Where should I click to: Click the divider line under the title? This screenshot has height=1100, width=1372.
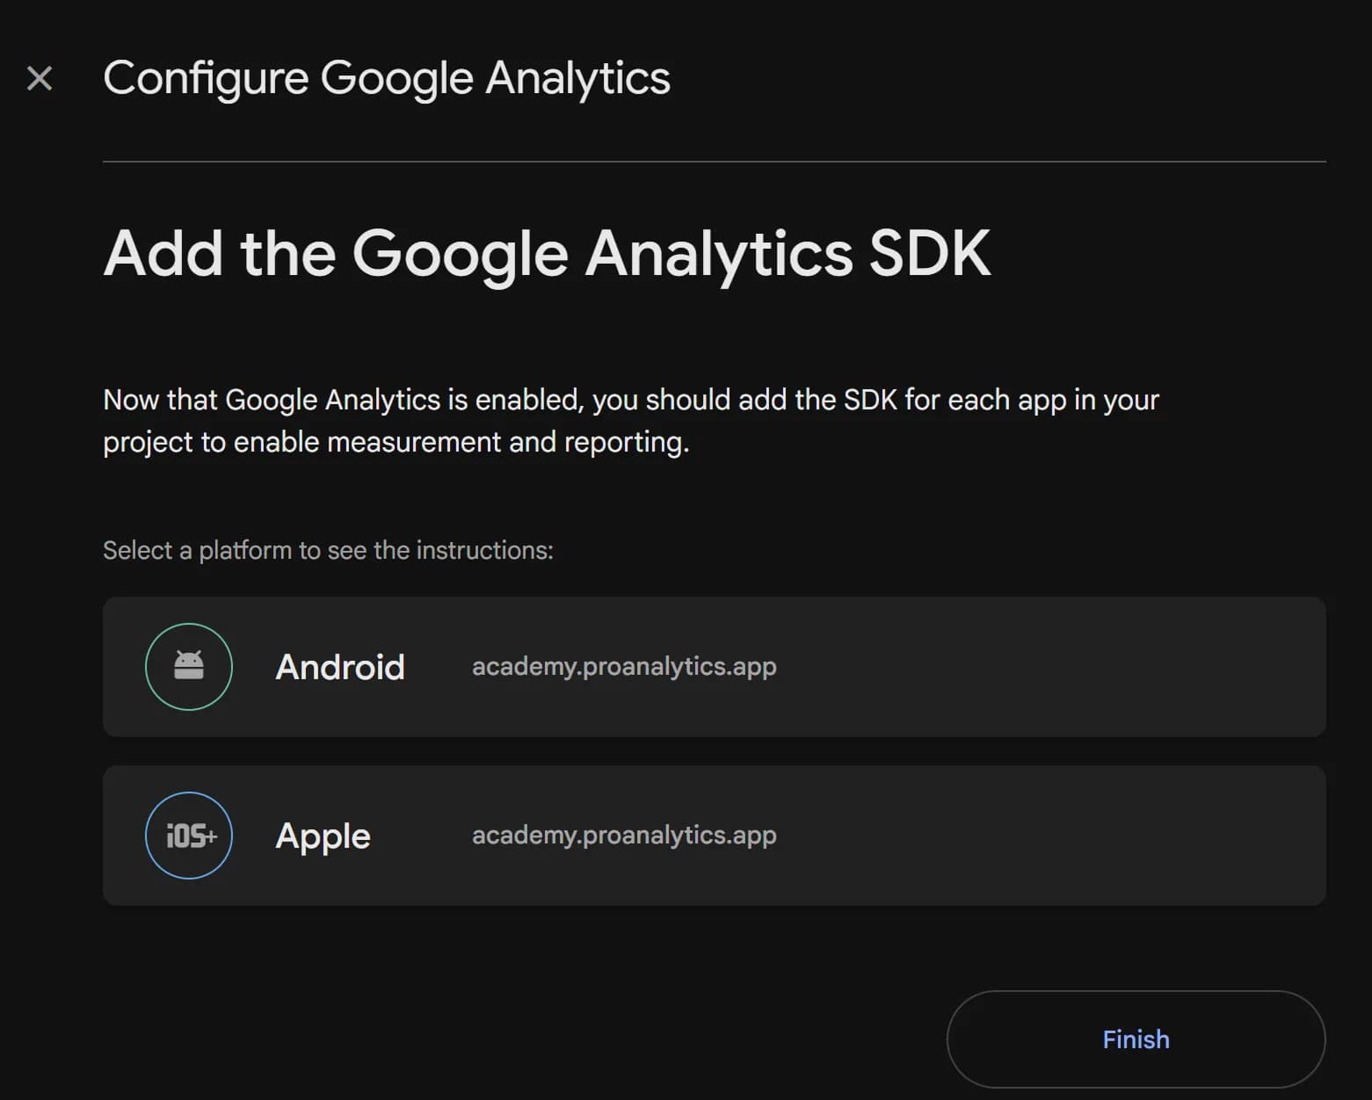point(714,162)
